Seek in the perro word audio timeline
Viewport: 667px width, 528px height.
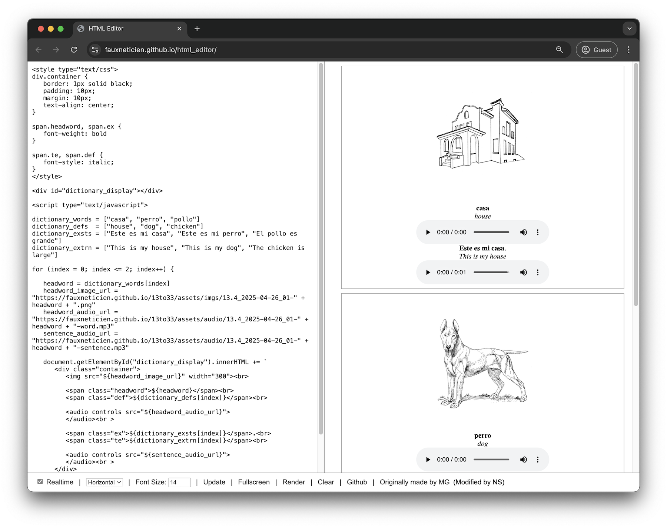[491, 460]
